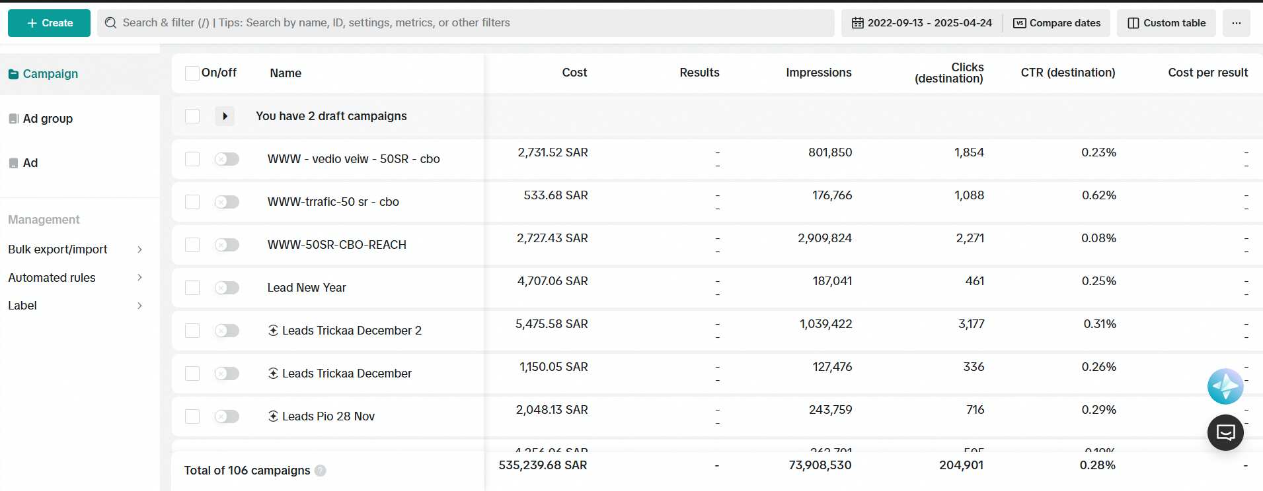Viewport: 1263px width, 491px height.
Task: Click the help icon beside Total of 106 campaigns
Action: (321, 471)
